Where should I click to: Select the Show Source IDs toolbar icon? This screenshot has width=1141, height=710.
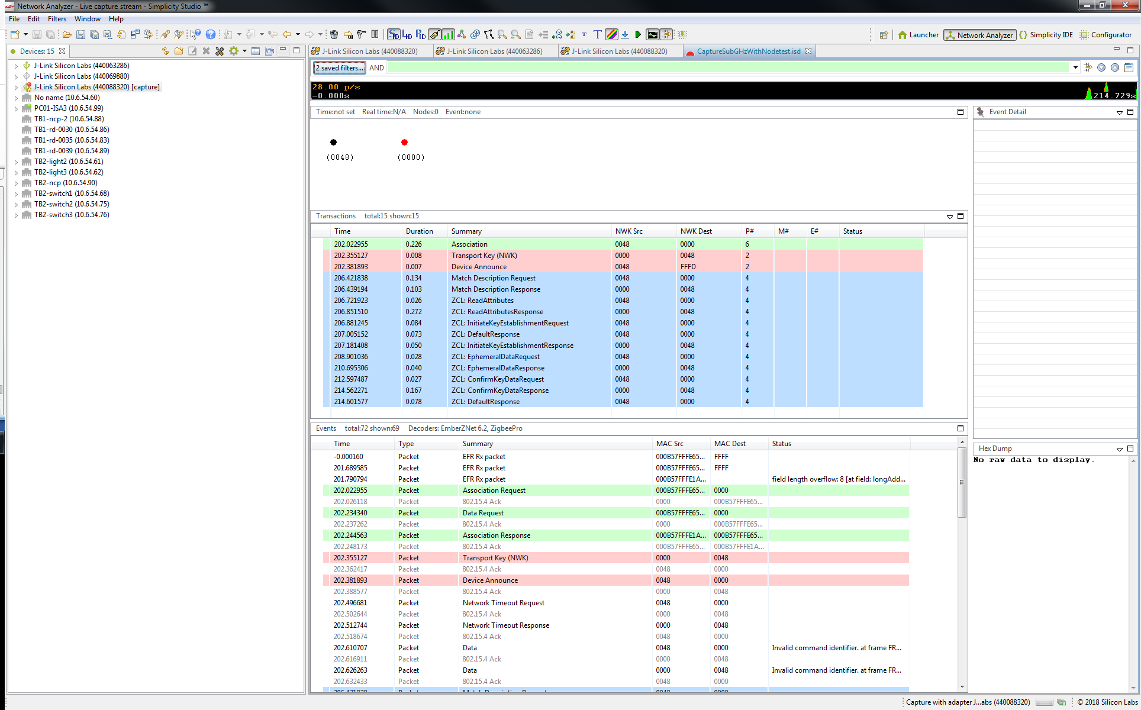coord(394,34)
